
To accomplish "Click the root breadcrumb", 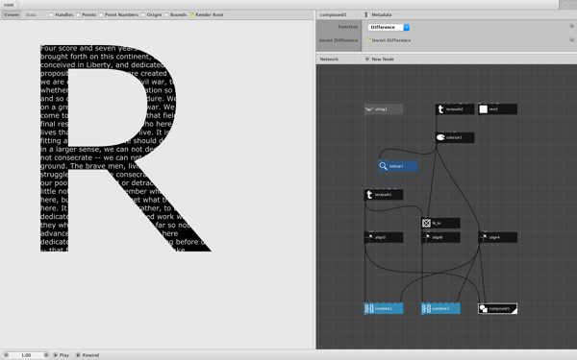I will click(9, 5).
